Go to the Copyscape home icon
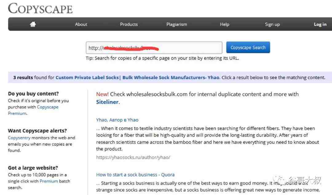332x195 pixels. [x=33, y=24]
